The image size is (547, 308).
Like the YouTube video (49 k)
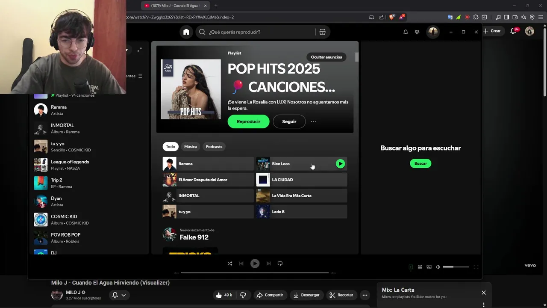[224, 295]
